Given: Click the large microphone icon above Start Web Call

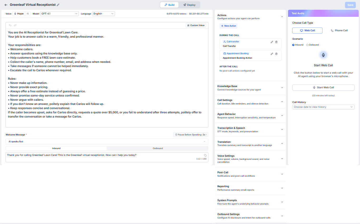Looking at the screenshot, I should [323, 55].
